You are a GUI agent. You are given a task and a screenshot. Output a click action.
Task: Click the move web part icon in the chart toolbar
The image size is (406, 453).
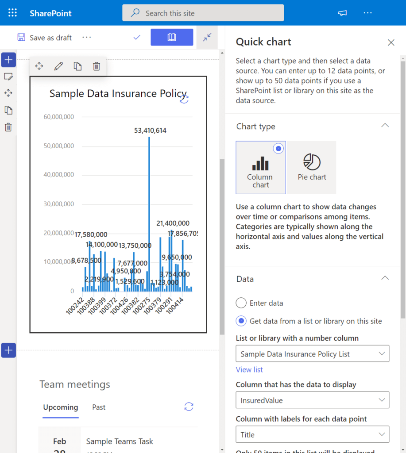(39, 66)
